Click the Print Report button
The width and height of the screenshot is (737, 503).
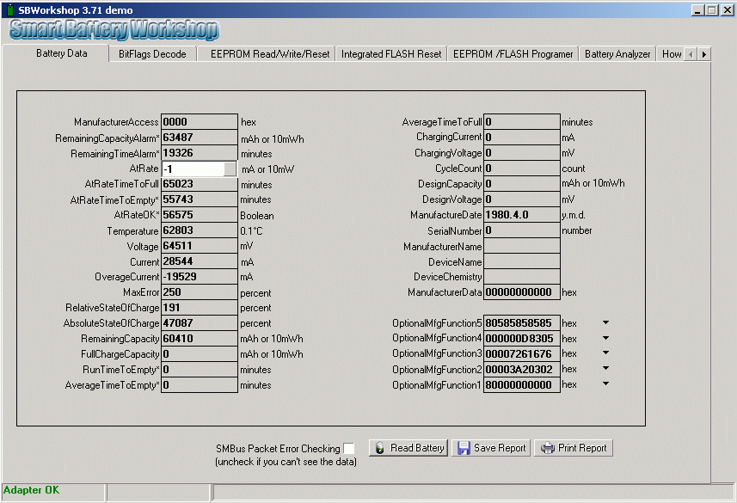(574, 448)
